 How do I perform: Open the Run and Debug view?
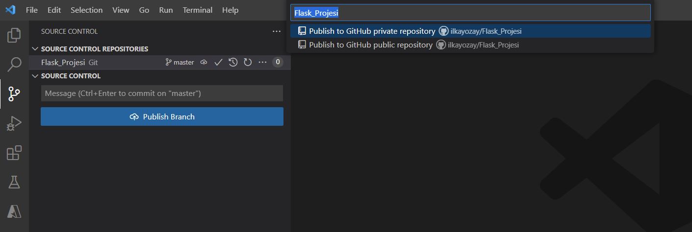click(x=14, y=124)
